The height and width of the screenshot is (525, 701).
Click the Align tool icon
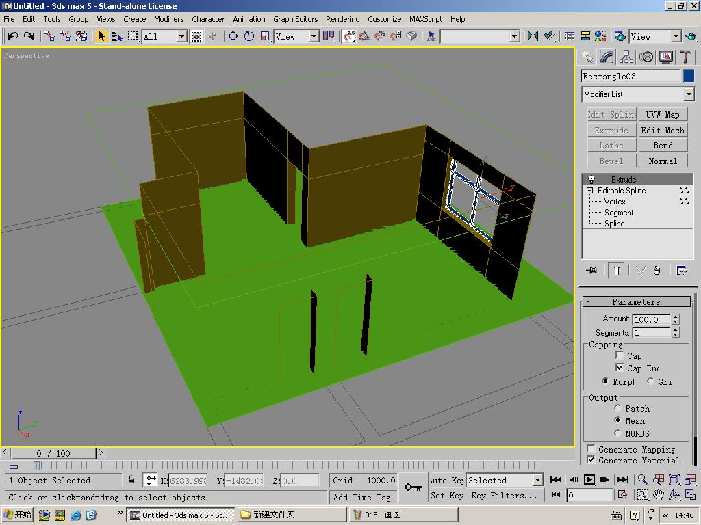[548, 36]
